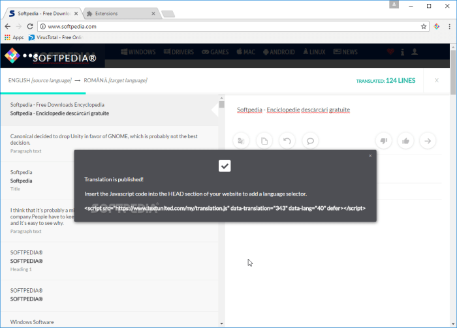
Task: Click segment list scroll up arrow
Action: (221, 98)
